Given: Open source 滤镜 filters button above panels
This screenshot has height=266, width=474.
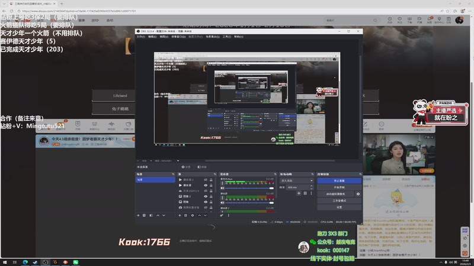Looking at the screenshot, I should (202, 167).
